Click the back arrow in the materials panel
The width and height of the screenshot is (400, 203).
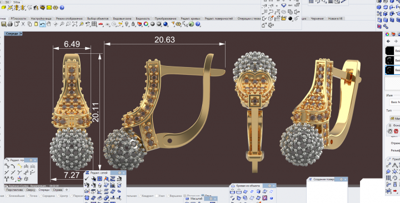point(388,41)
